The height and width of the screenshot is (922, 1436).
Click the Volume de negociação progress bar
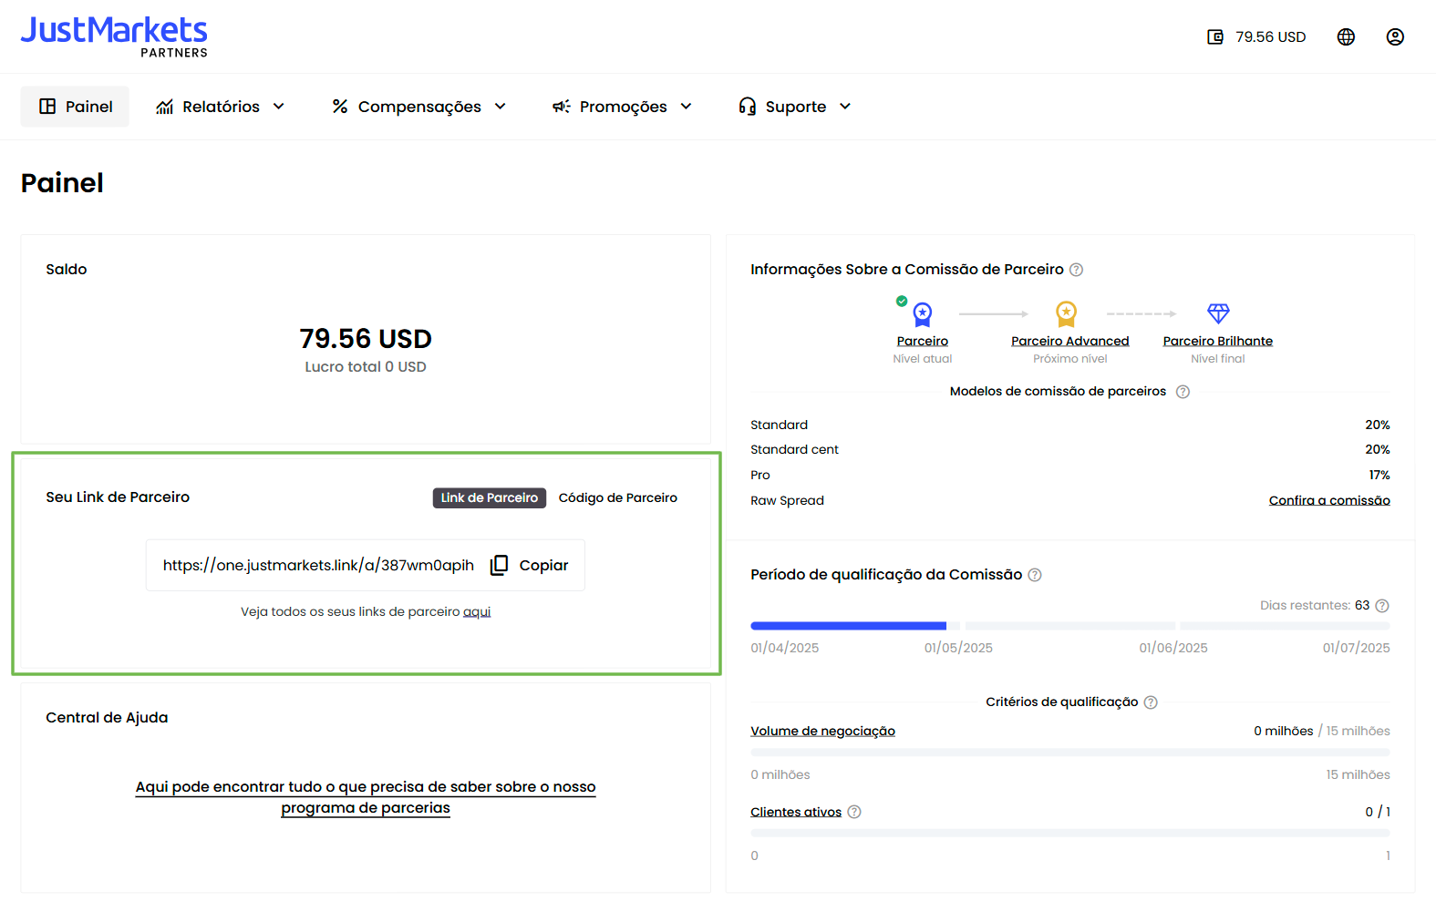(x=1070, y=753)
